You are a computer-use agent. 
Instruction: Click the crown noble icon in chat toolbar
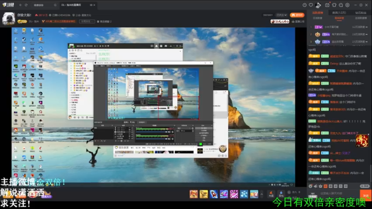(x=320, y=186)
